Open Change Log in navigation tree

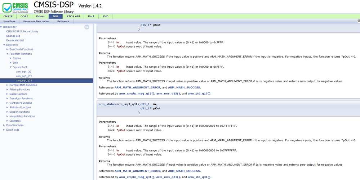click(x=13, y=36)
